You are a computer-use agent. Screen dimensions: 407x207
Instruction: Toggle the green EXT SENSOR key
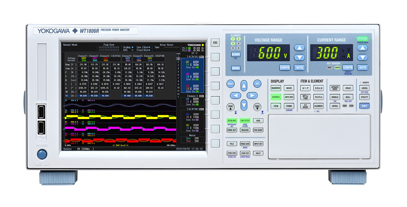point(363,38)
